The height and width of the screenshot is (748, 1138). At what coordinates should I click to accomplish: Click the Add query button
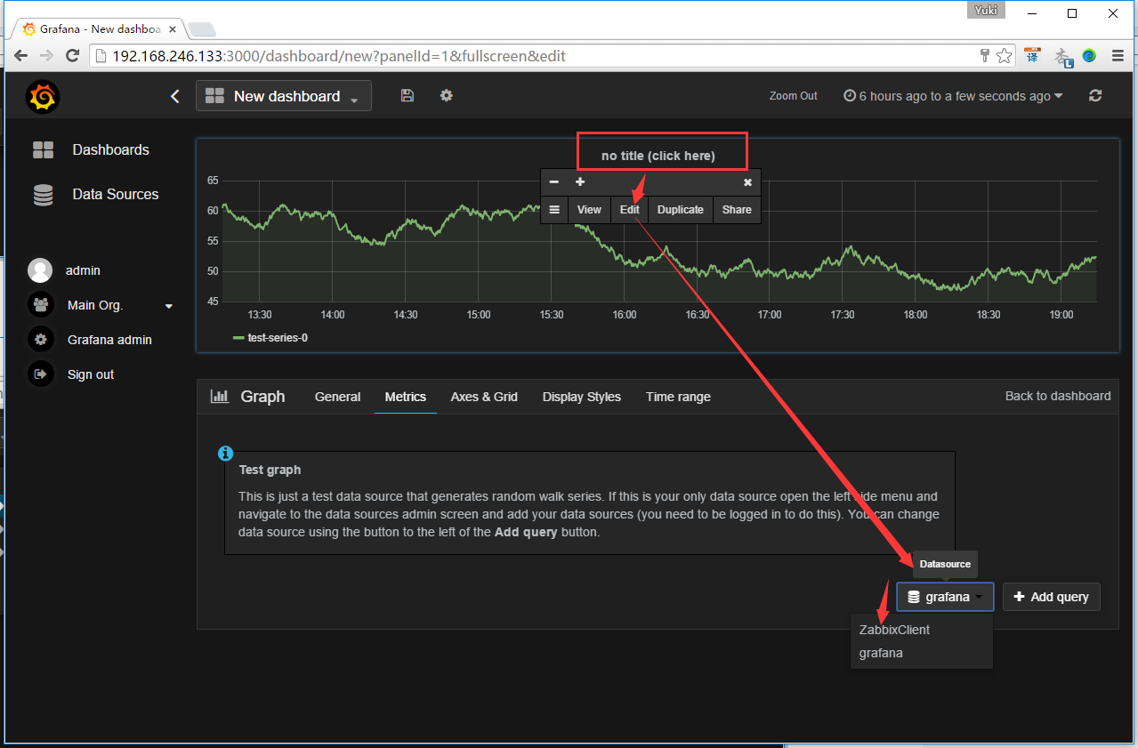coord(1052,597)
